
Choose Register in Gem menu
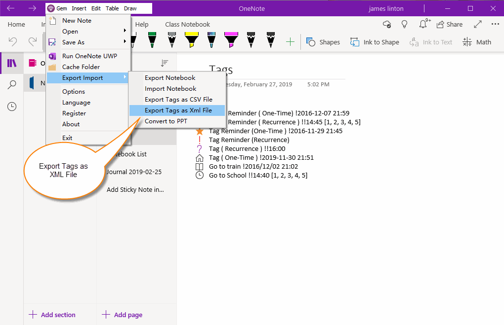[88, 113]
